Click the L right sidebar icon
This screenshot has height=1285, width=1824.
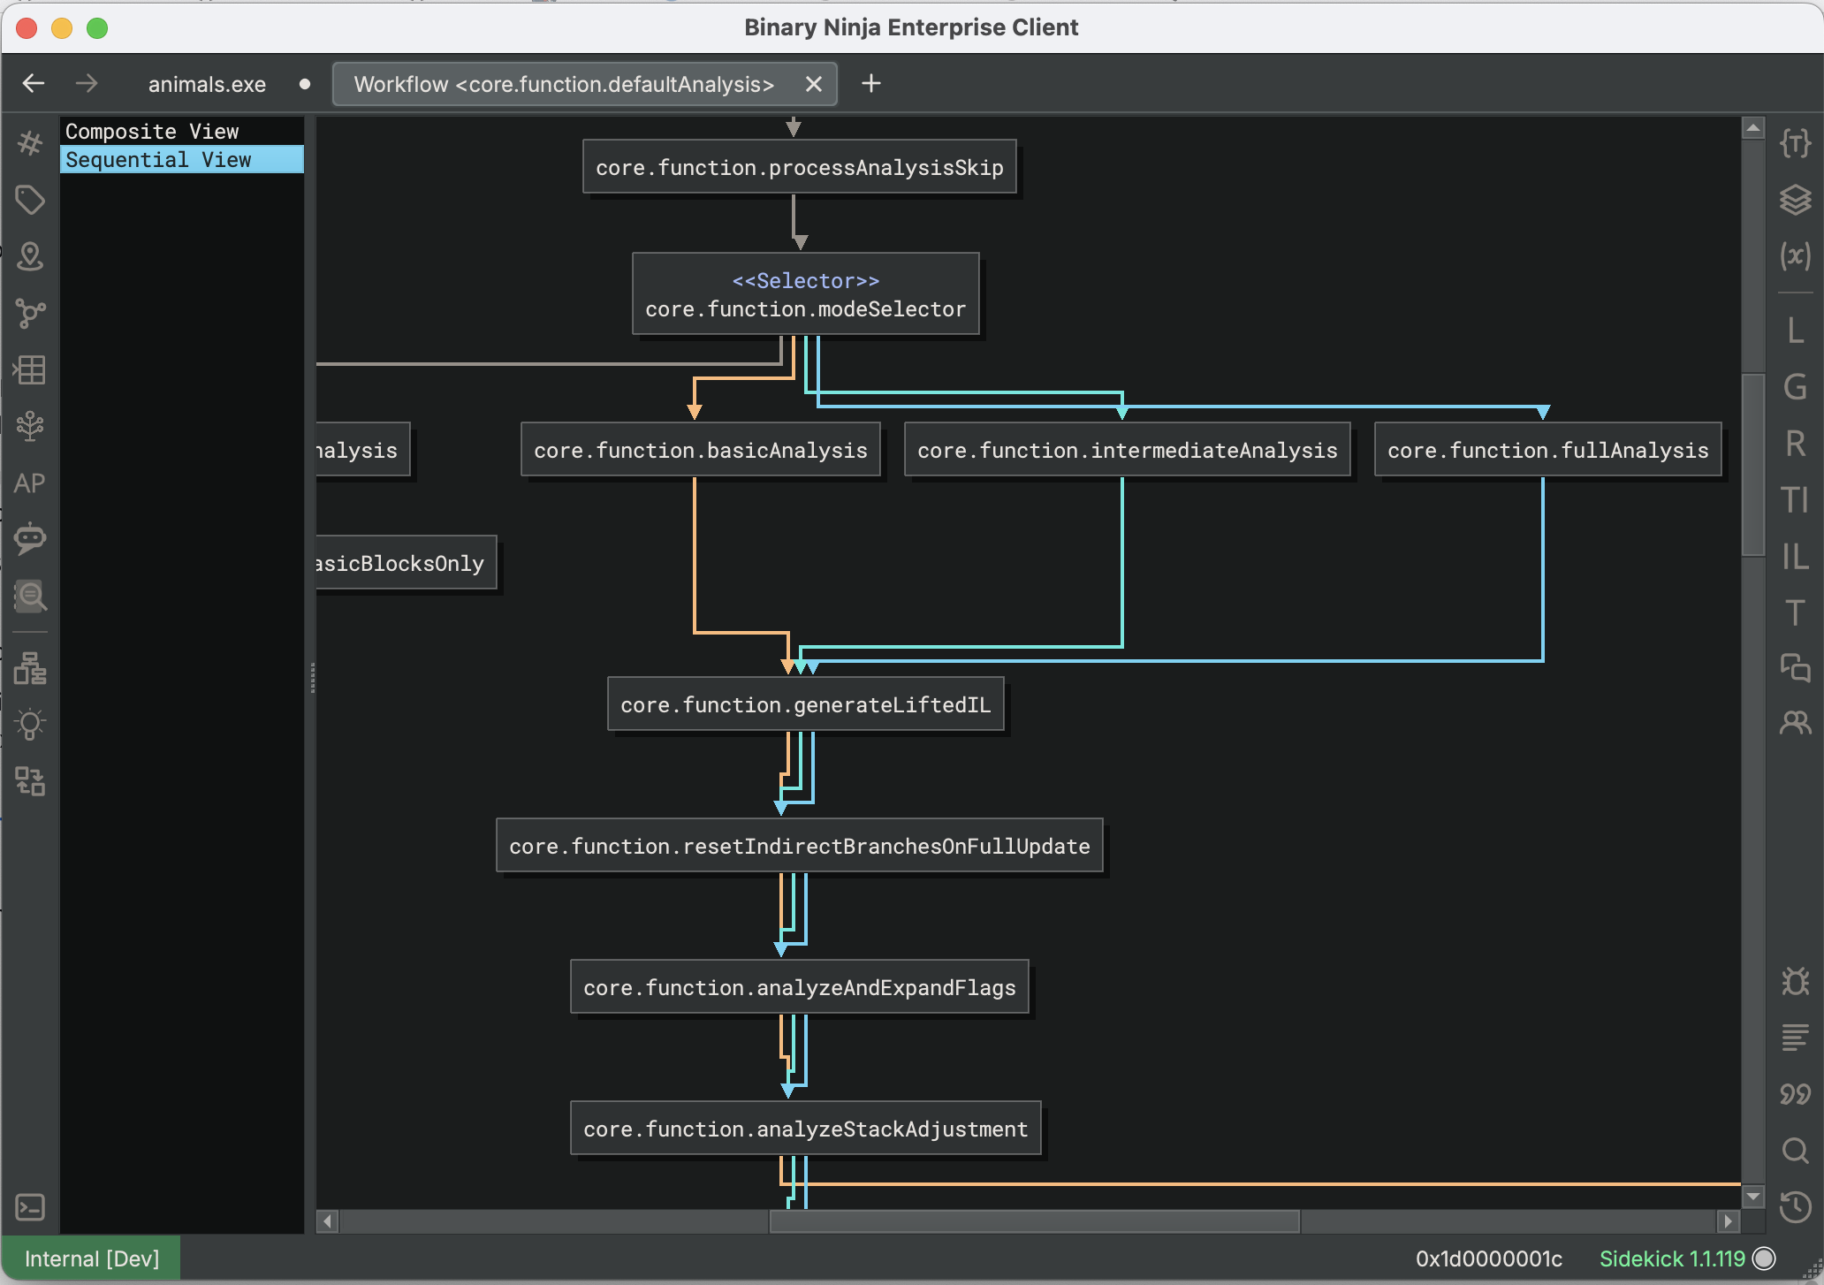(1796, 331)
